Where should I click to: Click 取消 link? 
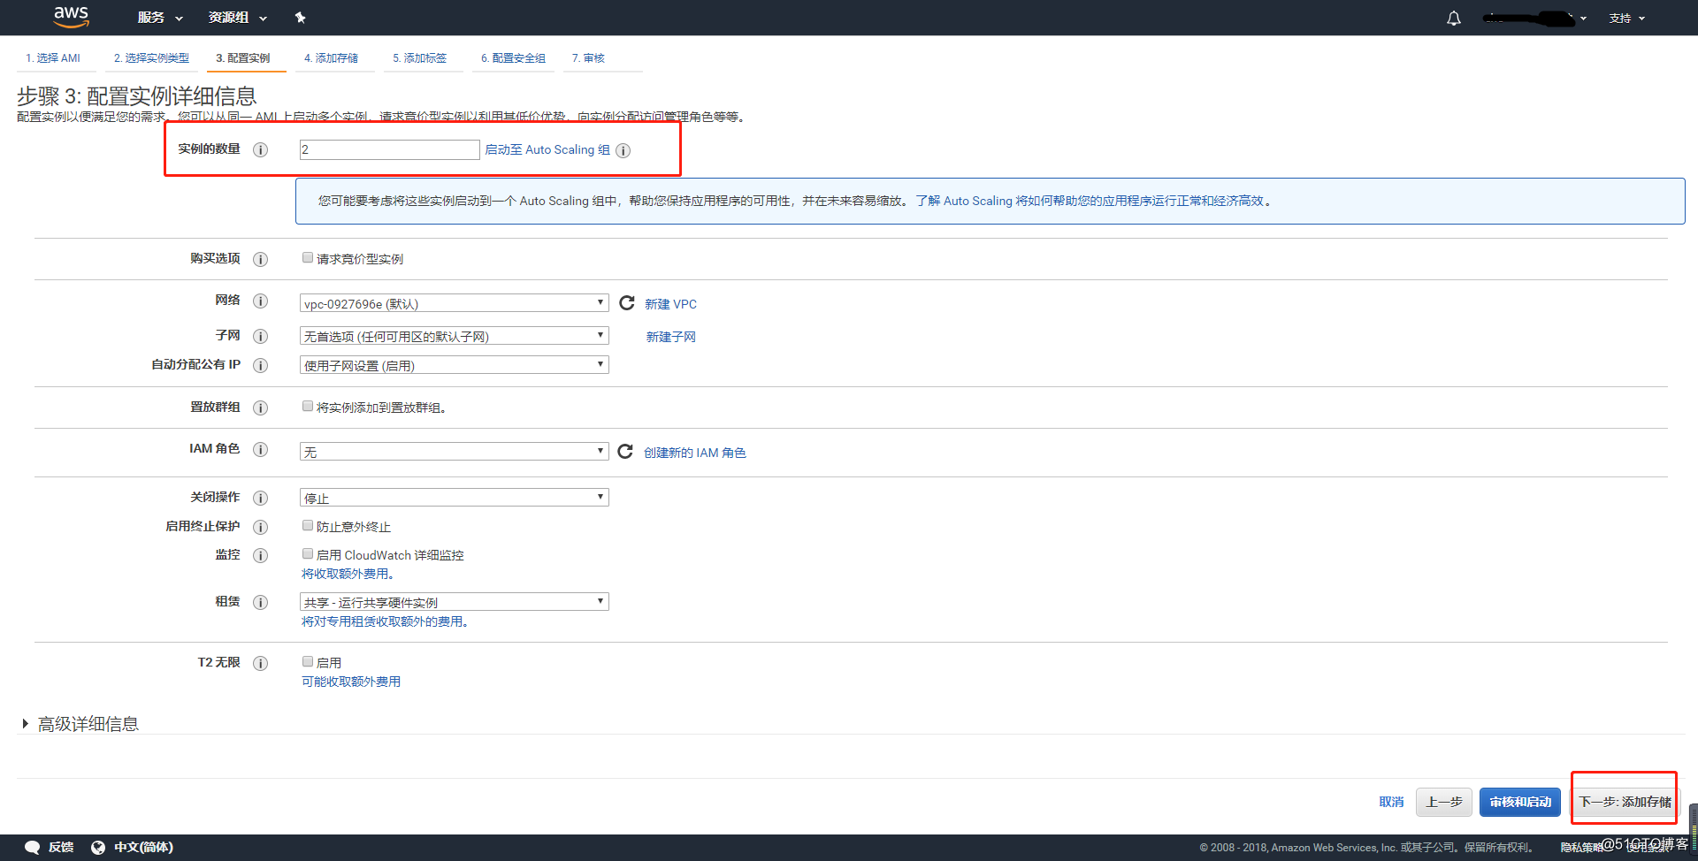coord(1391,802)
